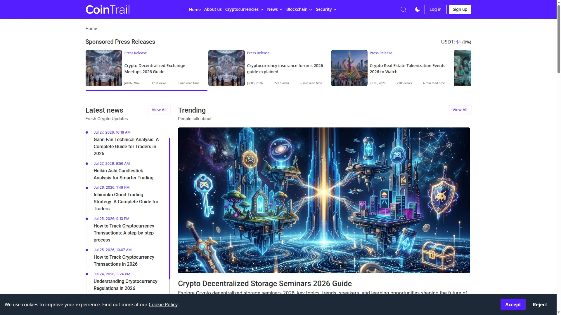This screenshot has width=561, height=315.
Task: Click the Jul 27, 2026, 10:18 AM timestamp
Action: point(112,132)
